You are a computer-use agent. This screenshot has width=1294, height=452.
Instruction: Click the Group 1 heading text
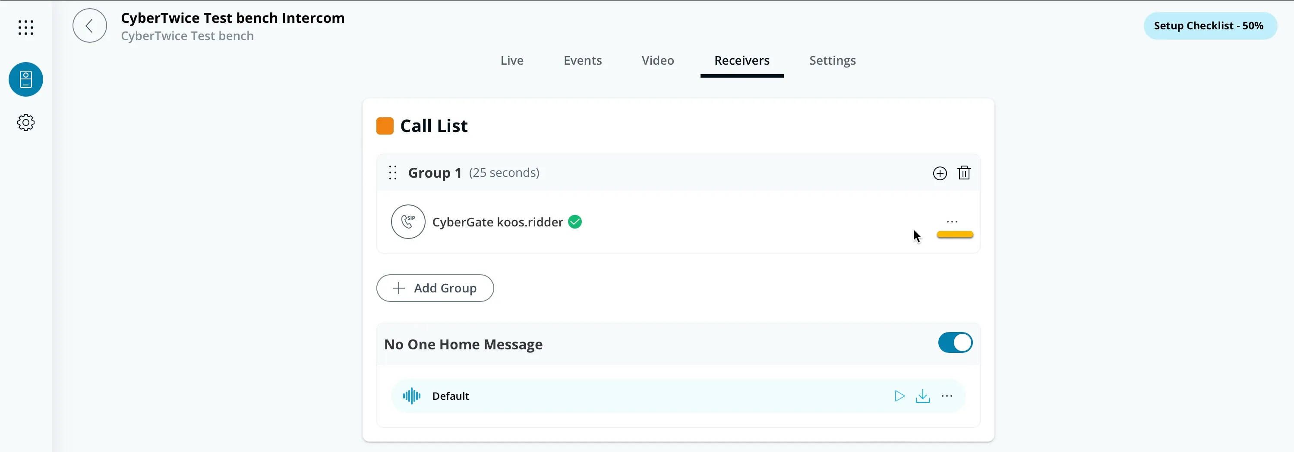coord(435,173)
